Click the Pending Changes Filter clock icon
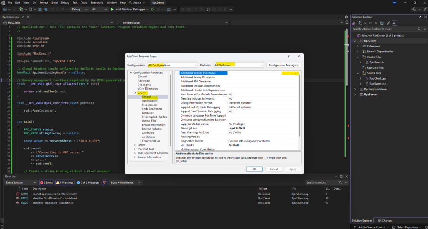428x229 pixels. pyautogui.click(x=361, y=23)
